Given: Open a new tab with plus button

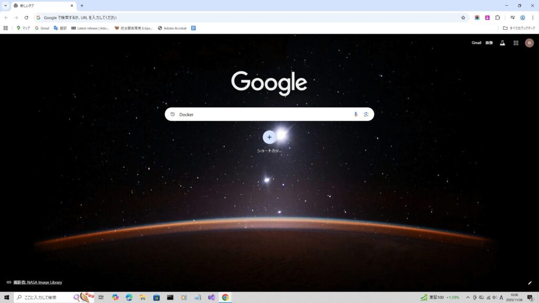Looking at the screenshot, I should click(x=82, y=6).
